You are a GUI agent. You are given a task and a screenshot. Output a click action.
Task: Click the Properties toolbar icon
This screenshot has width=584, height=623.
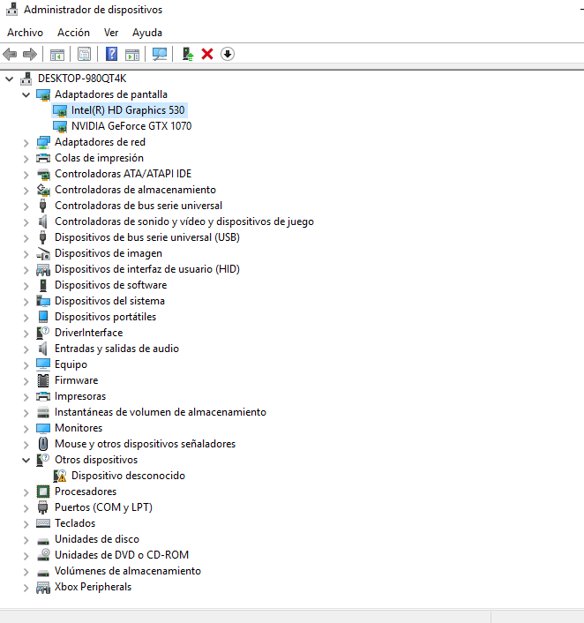(x=84, y=54)
